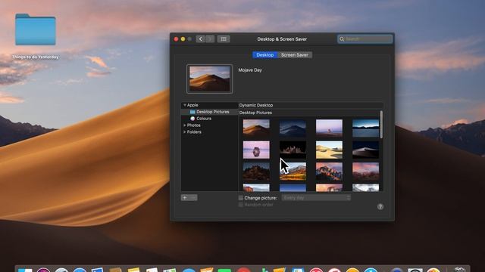Image resolution: width=485 pixels, height=272 pixels.
Task: Switch to the Desktop tab
Action: click(x=264, y=55)
